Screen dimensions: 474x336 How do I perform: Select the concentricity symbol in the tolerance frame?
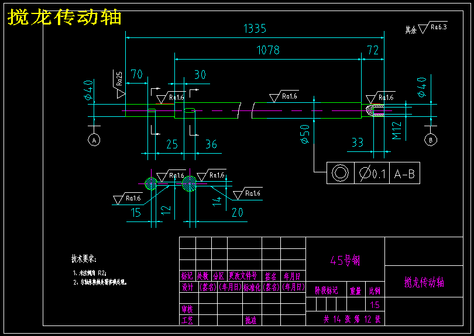(341, 173)
